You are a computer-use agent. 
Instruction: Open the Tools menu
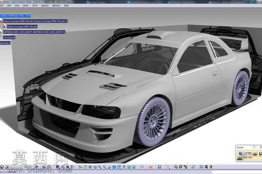pyautogui.click(x=35, y=6)
